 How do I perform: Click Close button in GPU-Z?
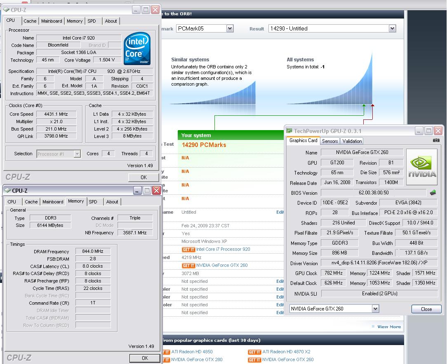pyautogui.click(x=426, y=309)
